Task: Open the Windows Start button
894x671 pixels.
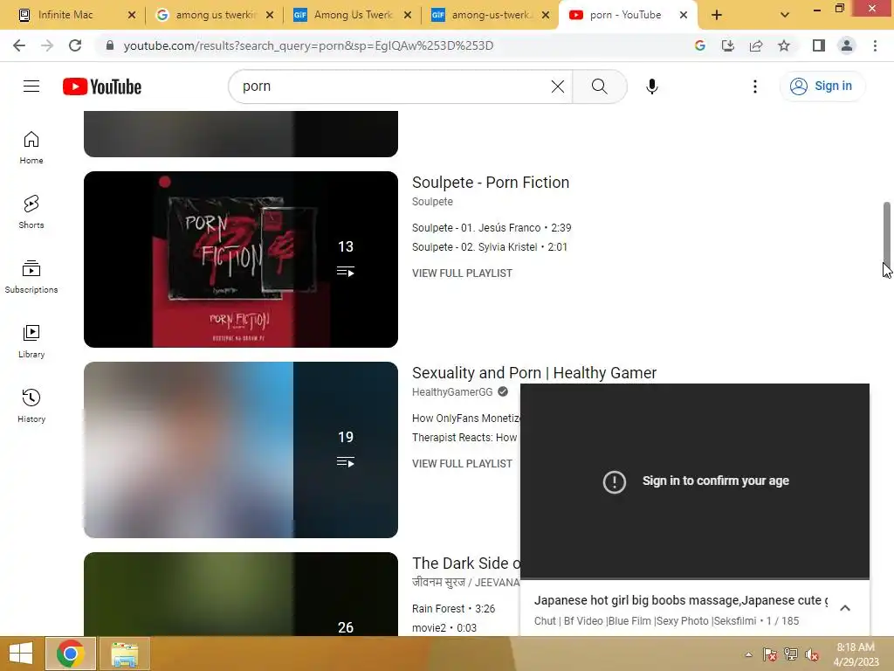Action: (21, 654)
